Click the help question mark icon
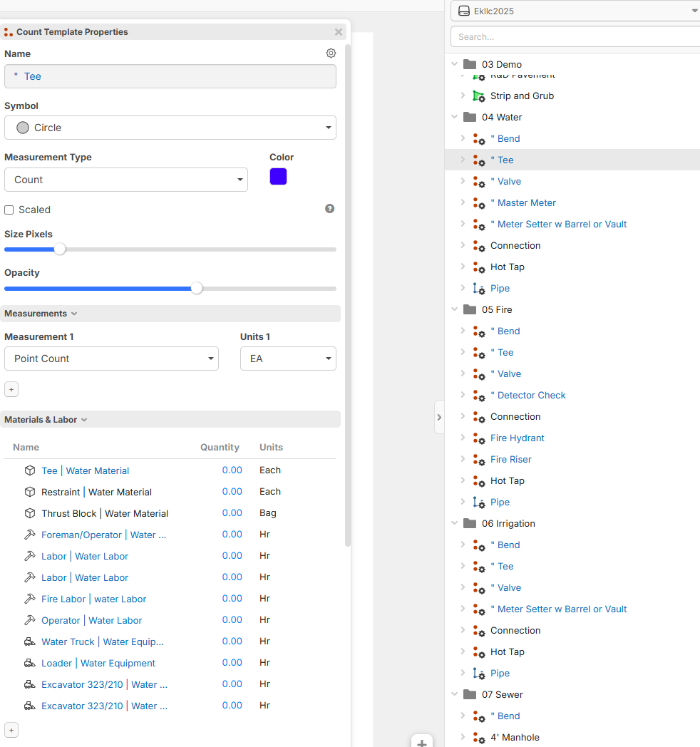 click(329, 209)
